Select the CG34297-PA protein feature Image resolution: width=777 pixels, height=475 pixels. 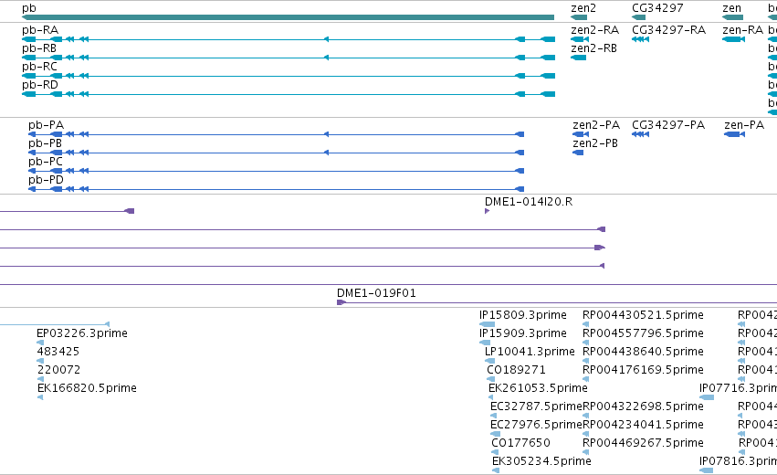point(641,134)
